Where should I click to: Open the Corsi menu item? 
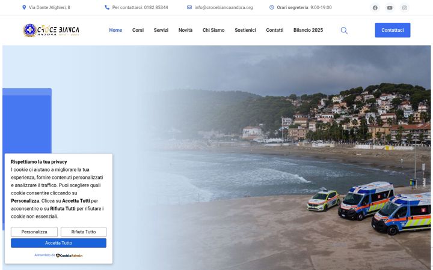(x=138, y=30)
